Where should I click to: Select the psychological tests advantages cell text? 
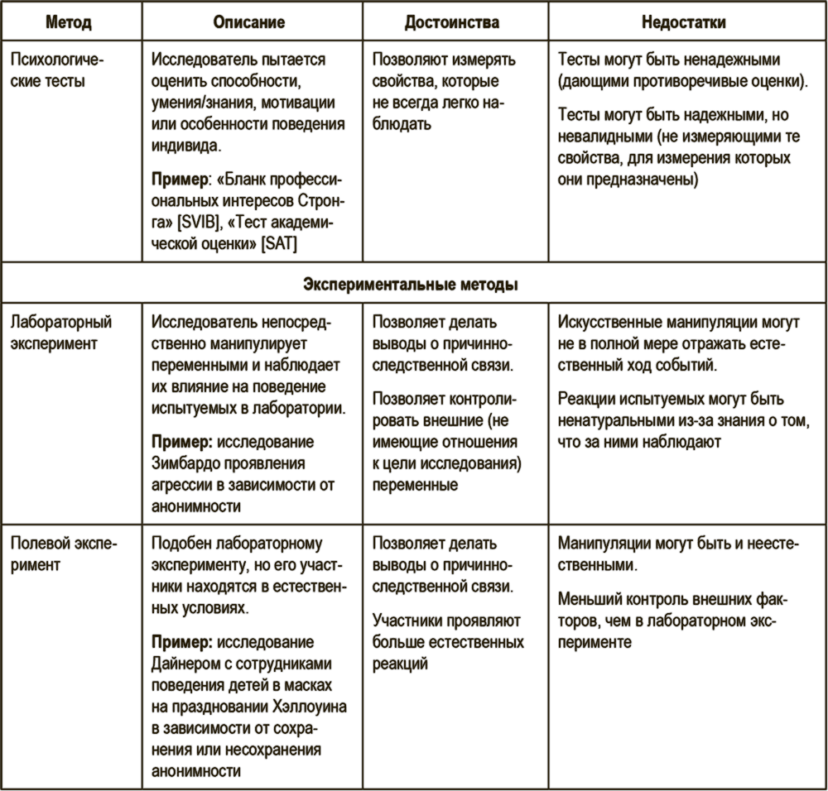(x=444, y=92)
